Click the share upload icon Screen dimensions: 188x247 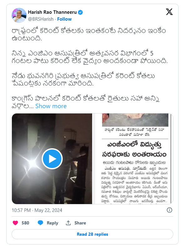[68, 223]
